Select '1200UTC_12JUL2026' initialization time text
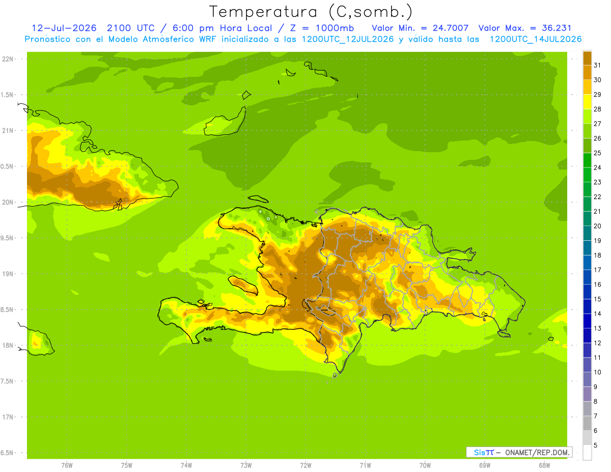 click(348, 39)
